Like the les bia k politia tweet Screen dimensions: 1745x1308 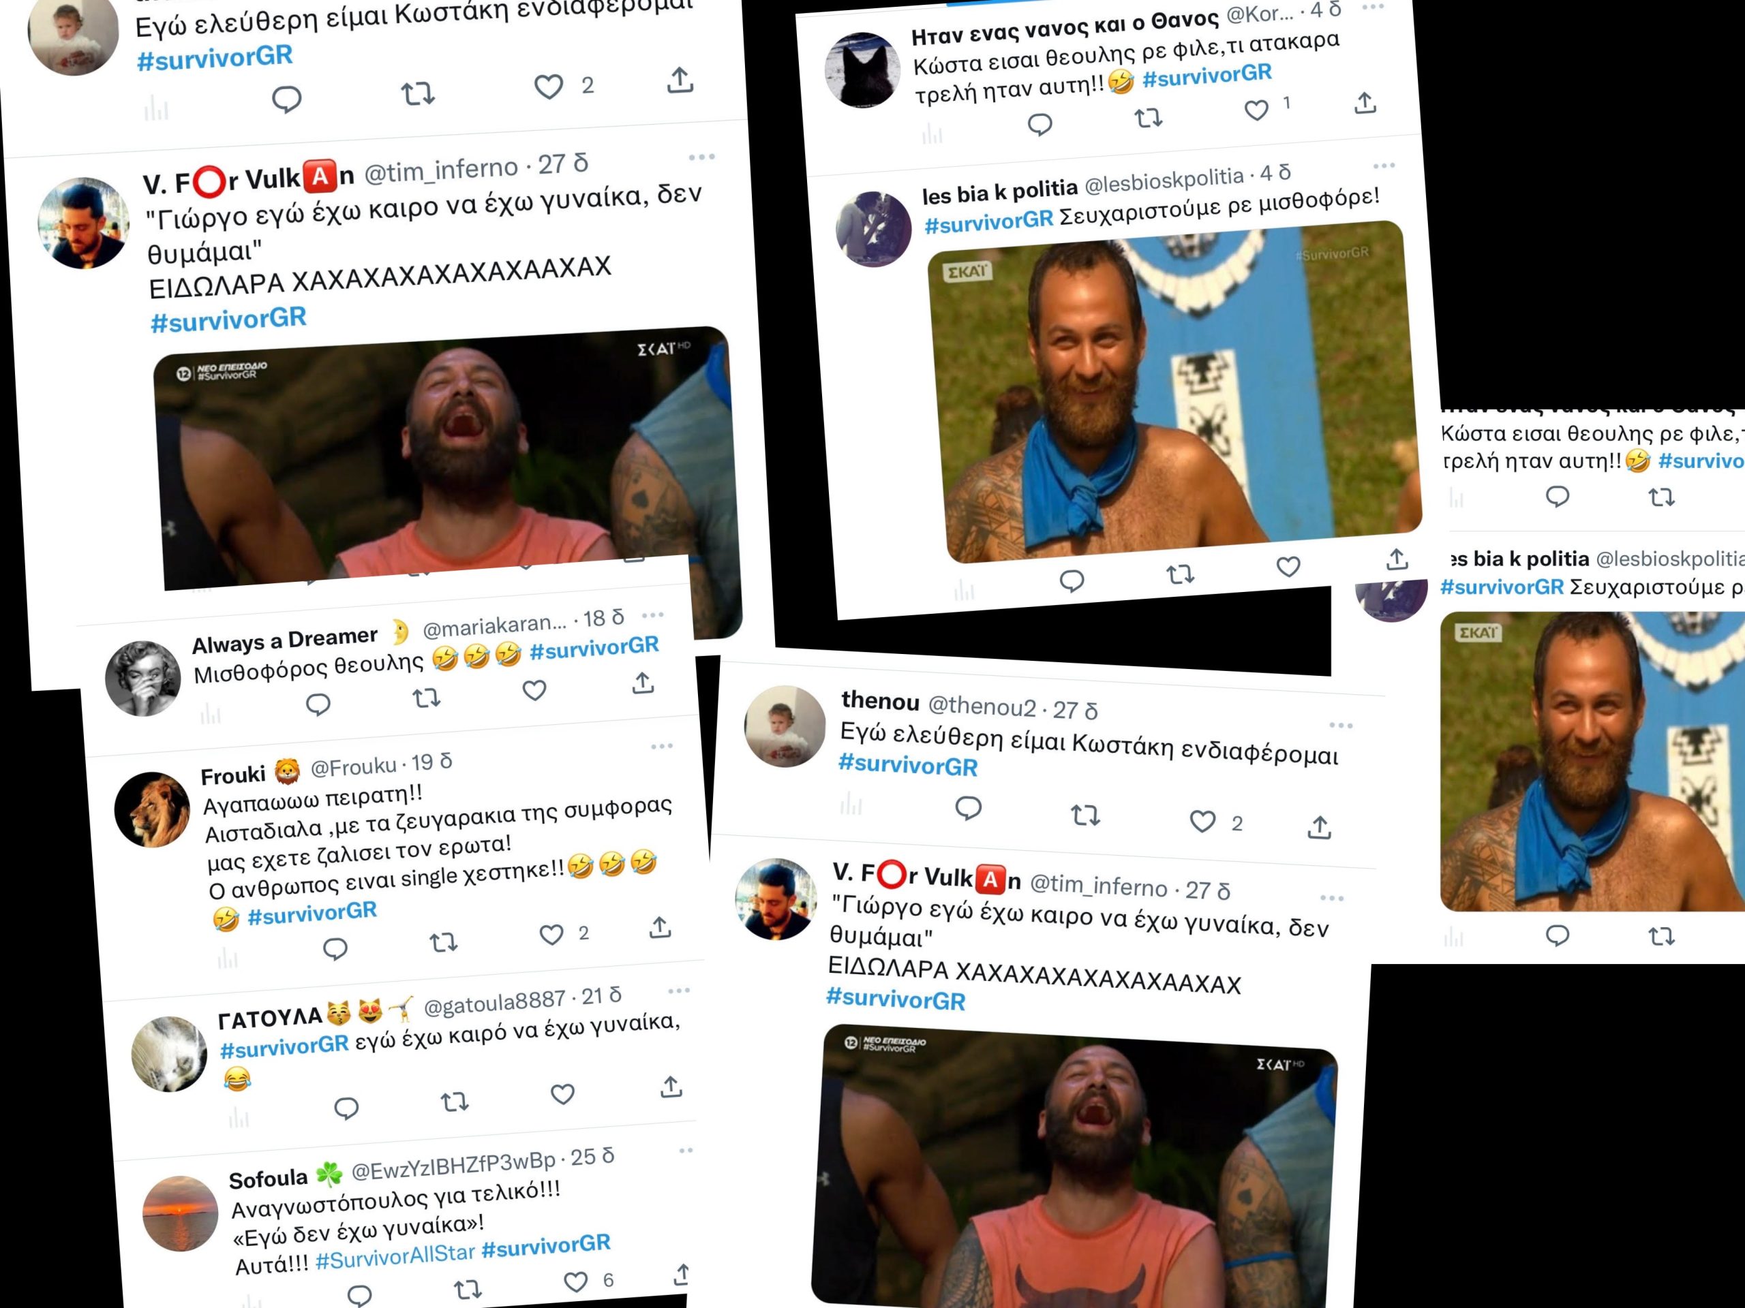[1288, 567]
